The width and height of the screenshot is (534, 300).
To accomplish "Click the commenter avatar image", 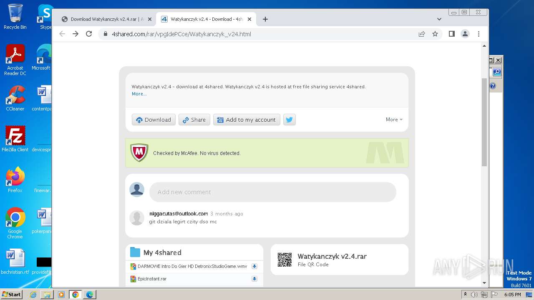I will [x=137, y=217].
